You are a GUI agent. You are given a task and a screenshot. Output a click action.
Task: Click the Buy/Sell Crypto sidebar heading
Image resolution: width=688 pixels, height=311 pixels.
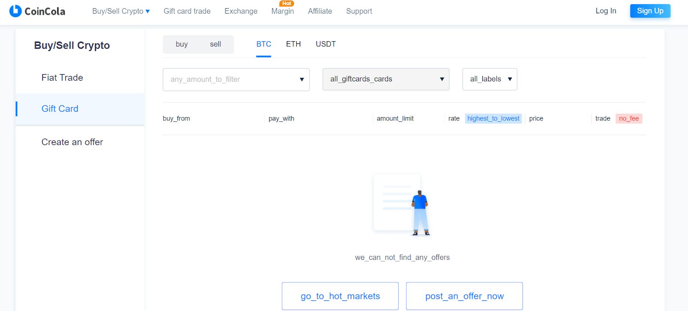click(72, 45)
